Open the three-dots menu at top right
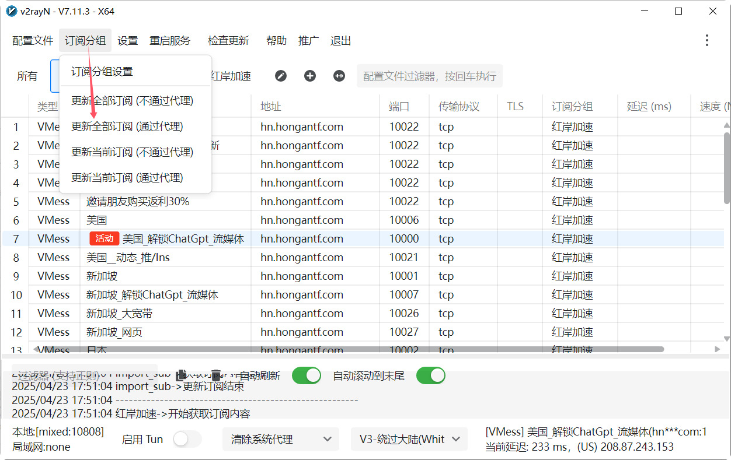Screen dimensions: 731x460 706,40
